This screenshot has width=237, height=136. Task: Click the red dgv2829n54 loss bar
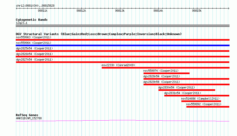(186, 84)
